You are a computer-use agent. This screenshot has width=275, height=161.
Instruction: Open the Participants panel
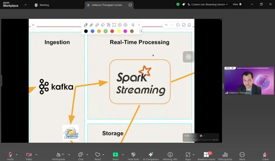tap(59, 156)
